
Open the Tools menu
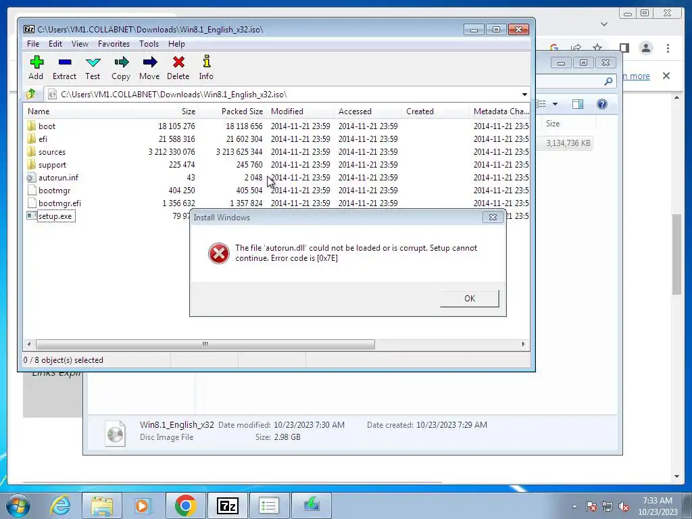click(x=149, y=44)
